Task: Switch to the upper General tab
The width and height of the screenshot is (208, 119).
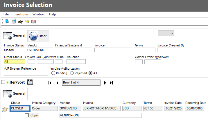Action: pyautogui.click(x=14, y=36)
